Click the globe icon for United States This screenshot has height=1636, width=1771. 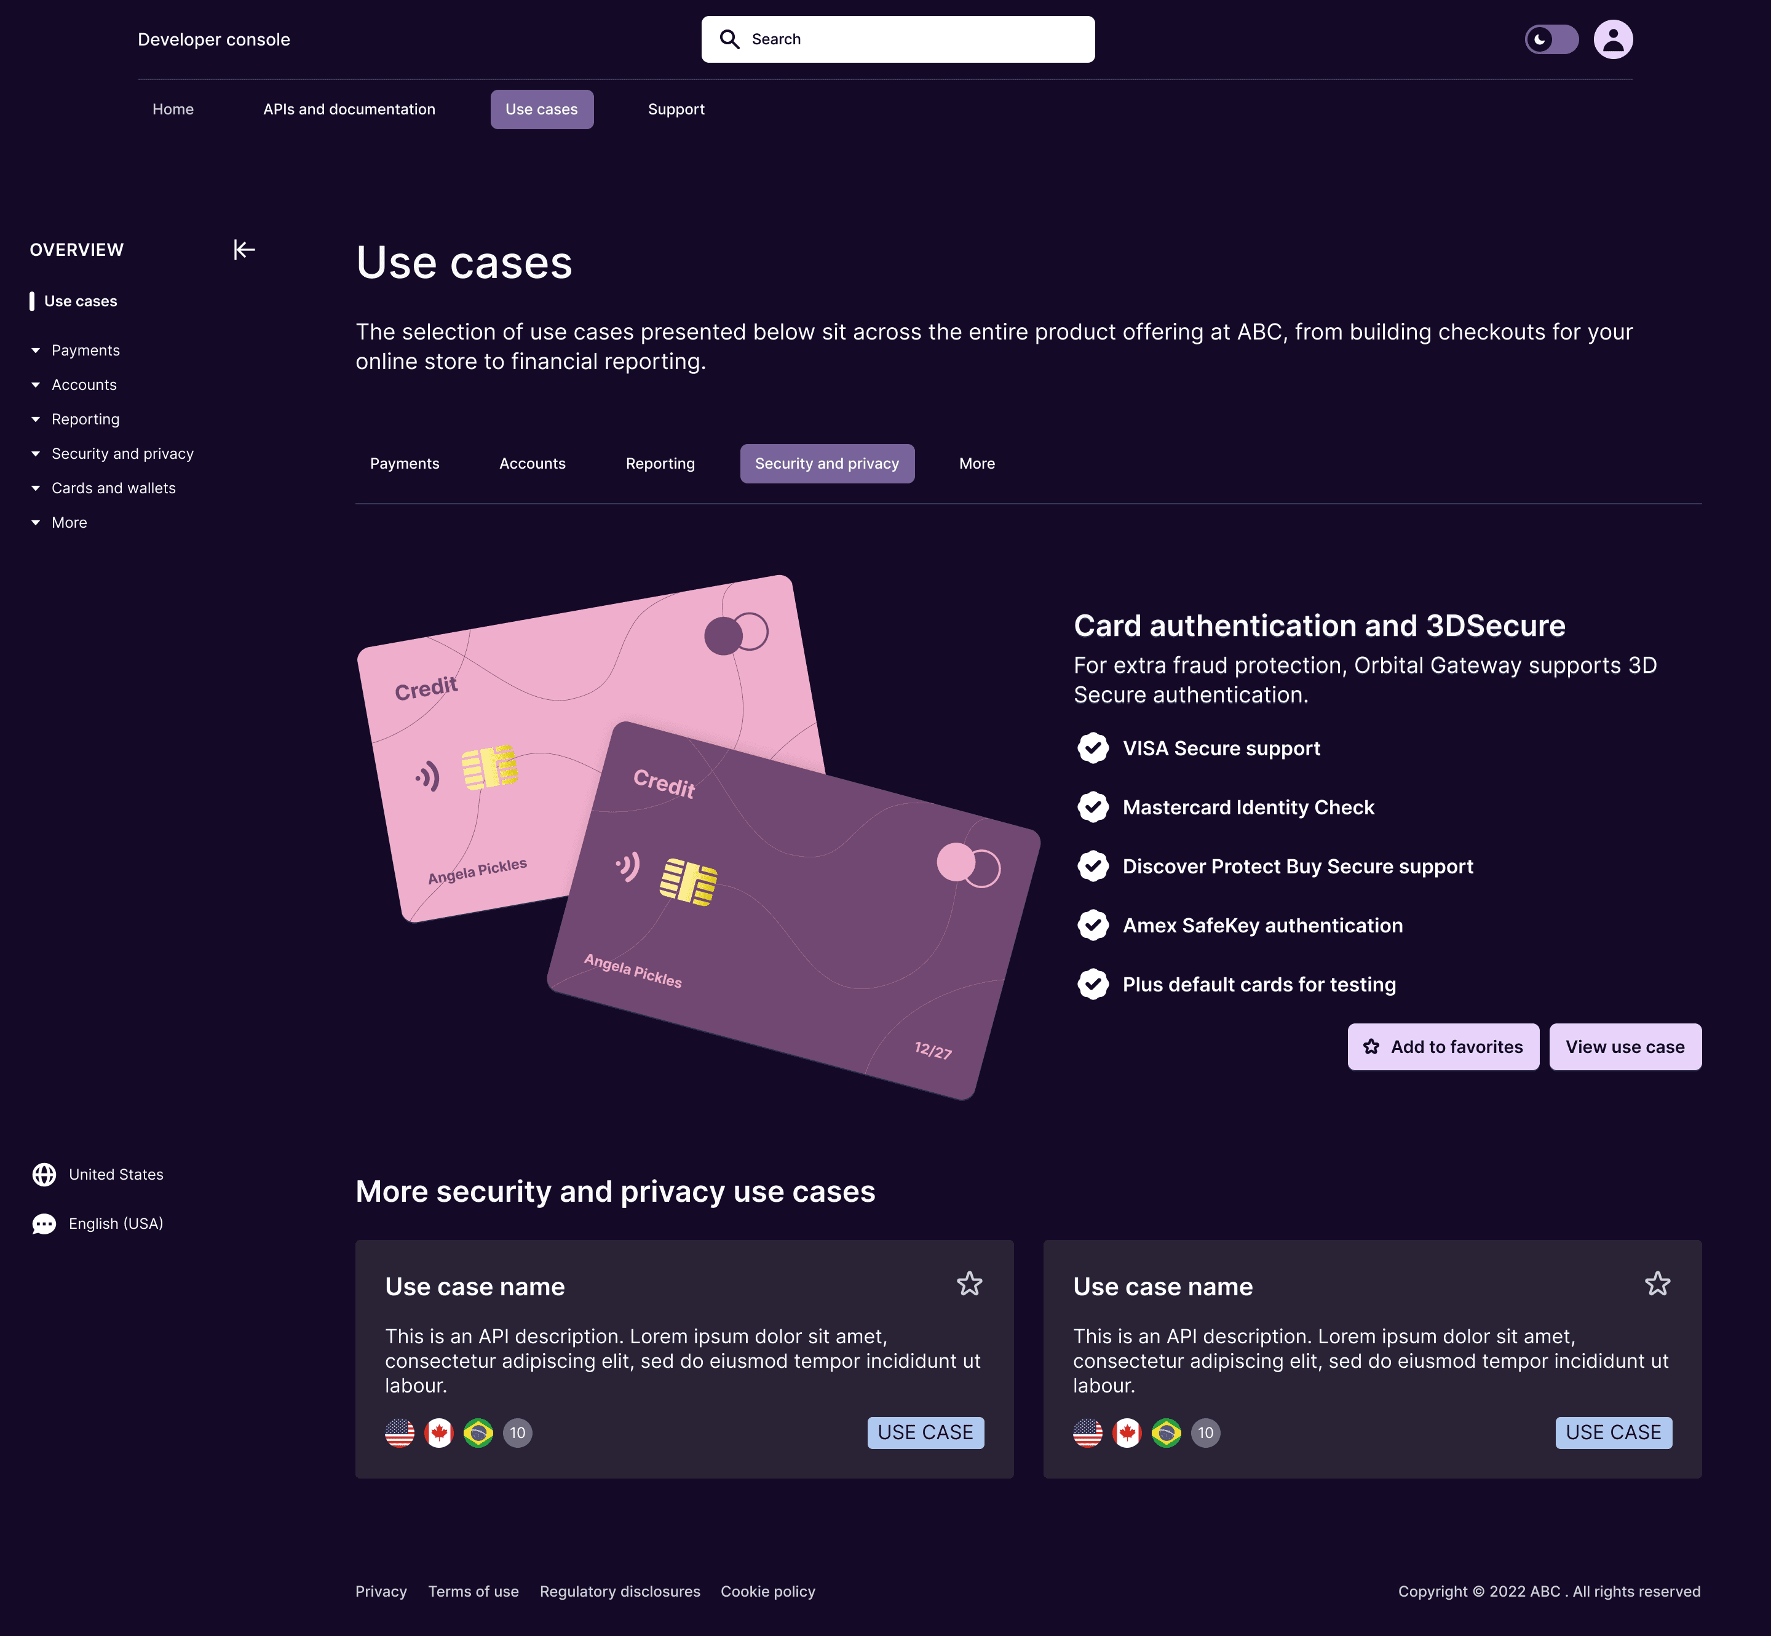44,1174
